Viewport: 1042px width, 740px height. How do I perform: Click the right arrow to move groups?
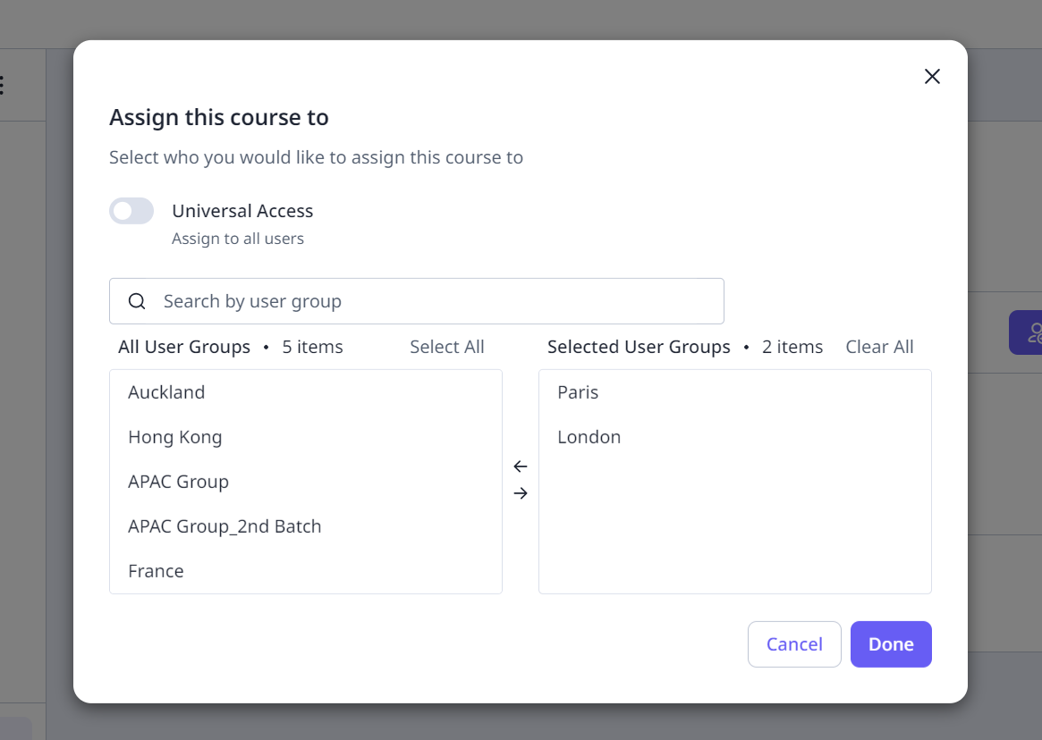[520, 492]
